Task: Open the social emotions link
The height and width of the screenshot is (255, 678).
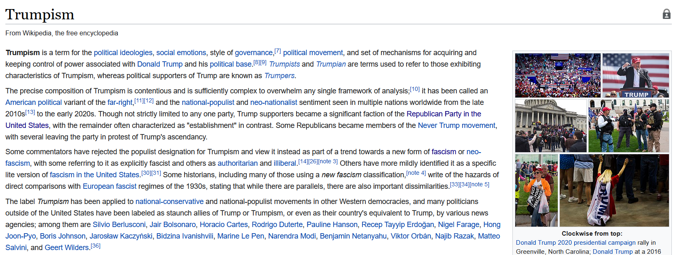Action: coord(181,53)
